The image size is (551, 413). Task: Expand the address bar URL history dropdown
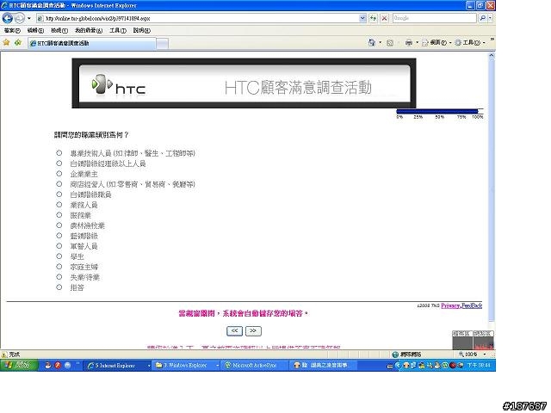point(362,18)
